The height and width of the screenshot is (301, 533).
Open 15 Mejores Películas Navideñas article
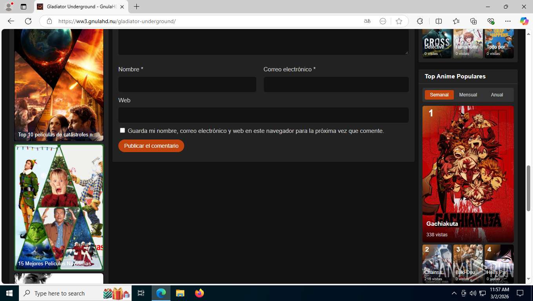[x=59, y=207]
